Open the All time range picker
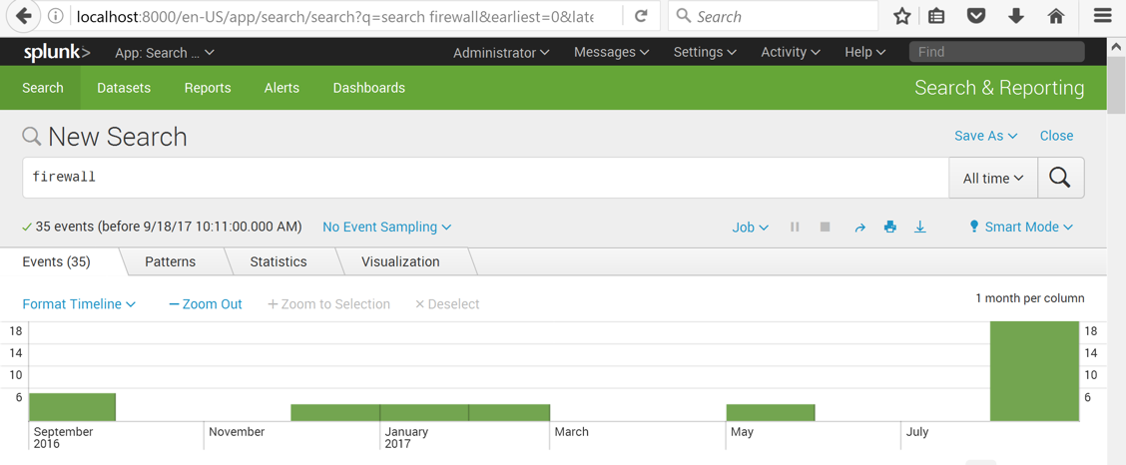The width and height of the screenshot is (1126, 465). [993, 179]
